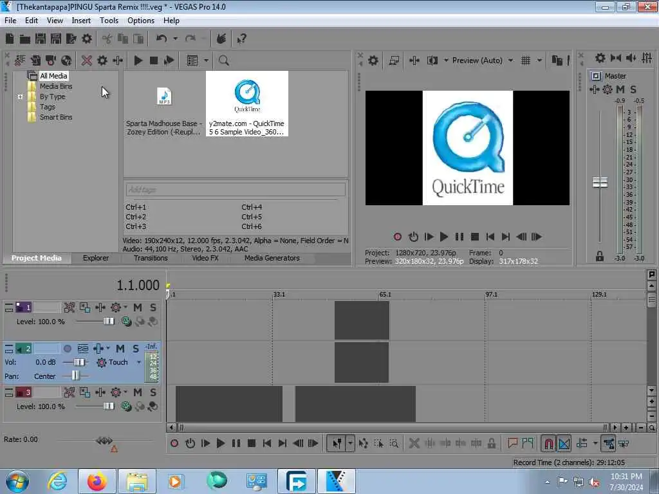
Task: Arm audio track 2 for record
Action: [67, 349]
